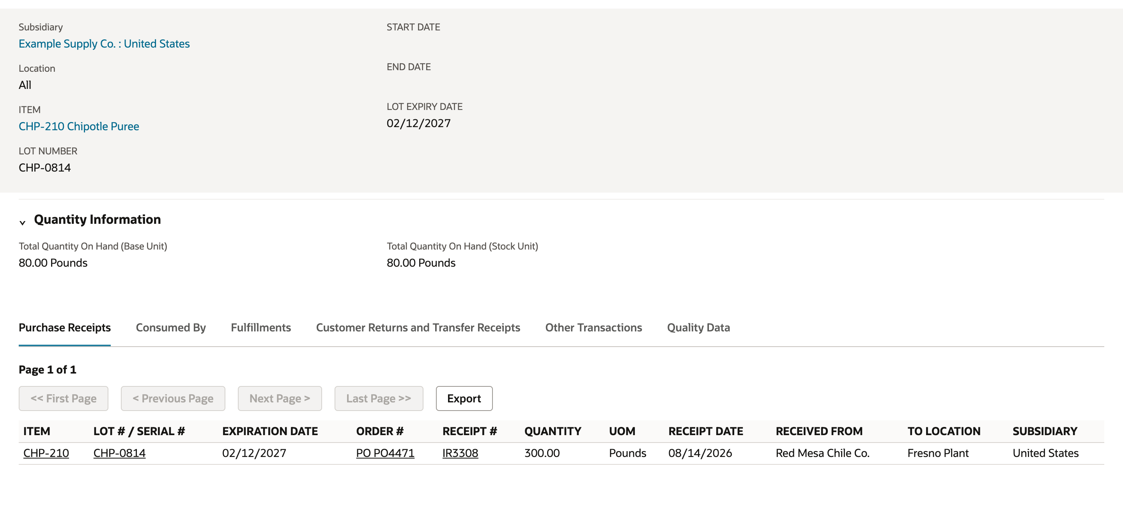Open the Fulfillments tab
This screenshot has width=1123, height=510.
tap(261, 328)
